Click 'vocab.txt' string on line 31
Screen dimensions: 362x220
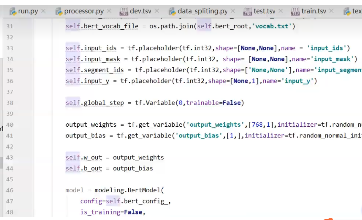point(272,26)
